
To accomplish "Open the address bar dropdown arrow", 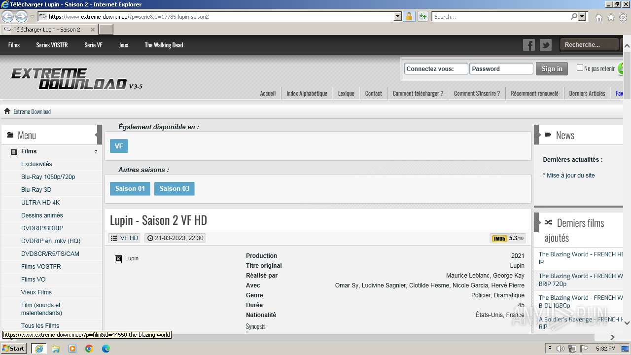I will click(x=398, y=16).
